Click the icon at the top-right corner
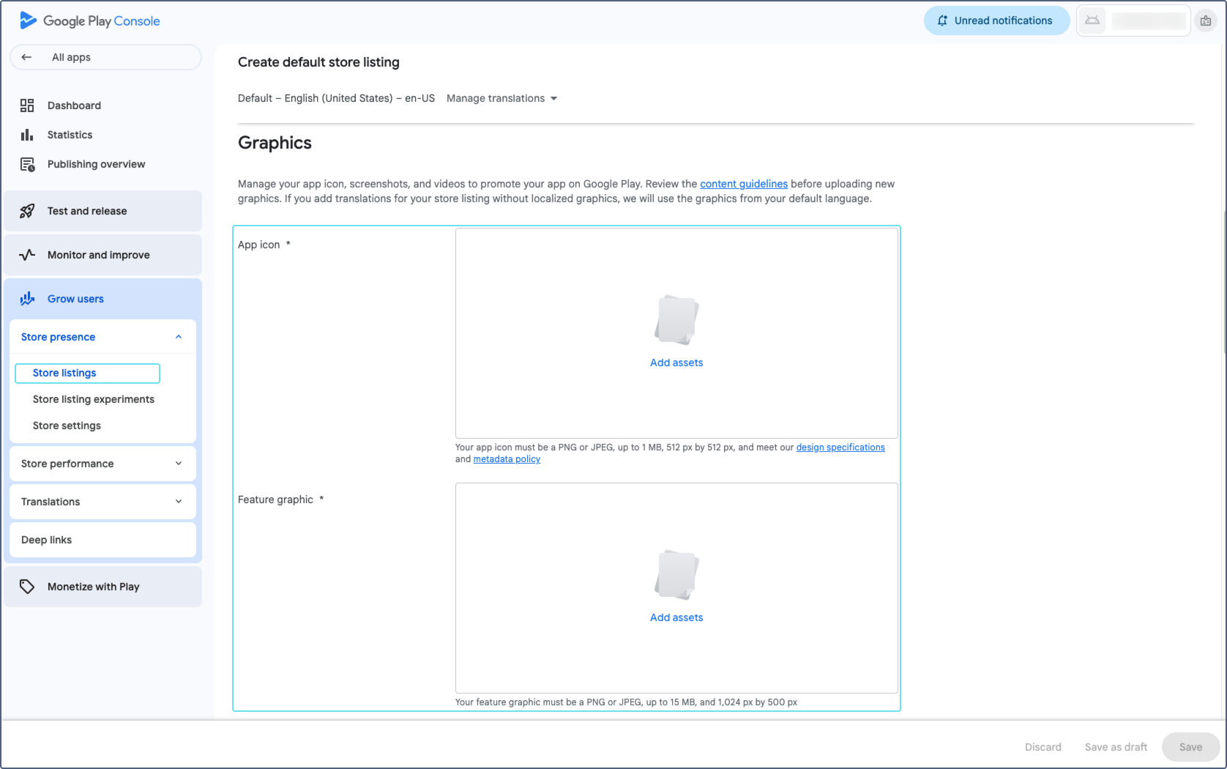 [1206, 21]
